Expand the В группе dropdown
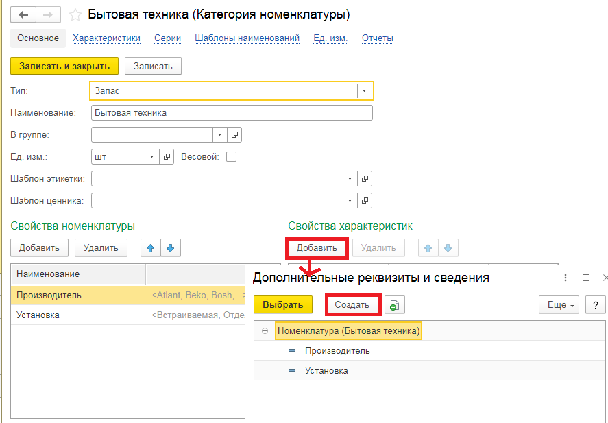608x423 pixels. 220,135
